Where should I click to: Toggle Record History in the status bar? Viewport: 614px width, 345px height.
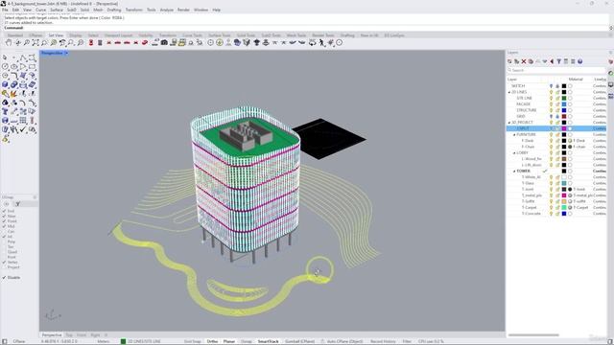pos(383,341)
